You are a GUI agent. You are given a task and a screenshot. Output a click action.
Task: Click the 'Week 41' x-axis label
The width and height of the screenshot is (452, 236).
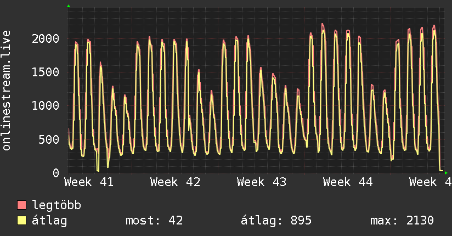click(x=89, y=182)
